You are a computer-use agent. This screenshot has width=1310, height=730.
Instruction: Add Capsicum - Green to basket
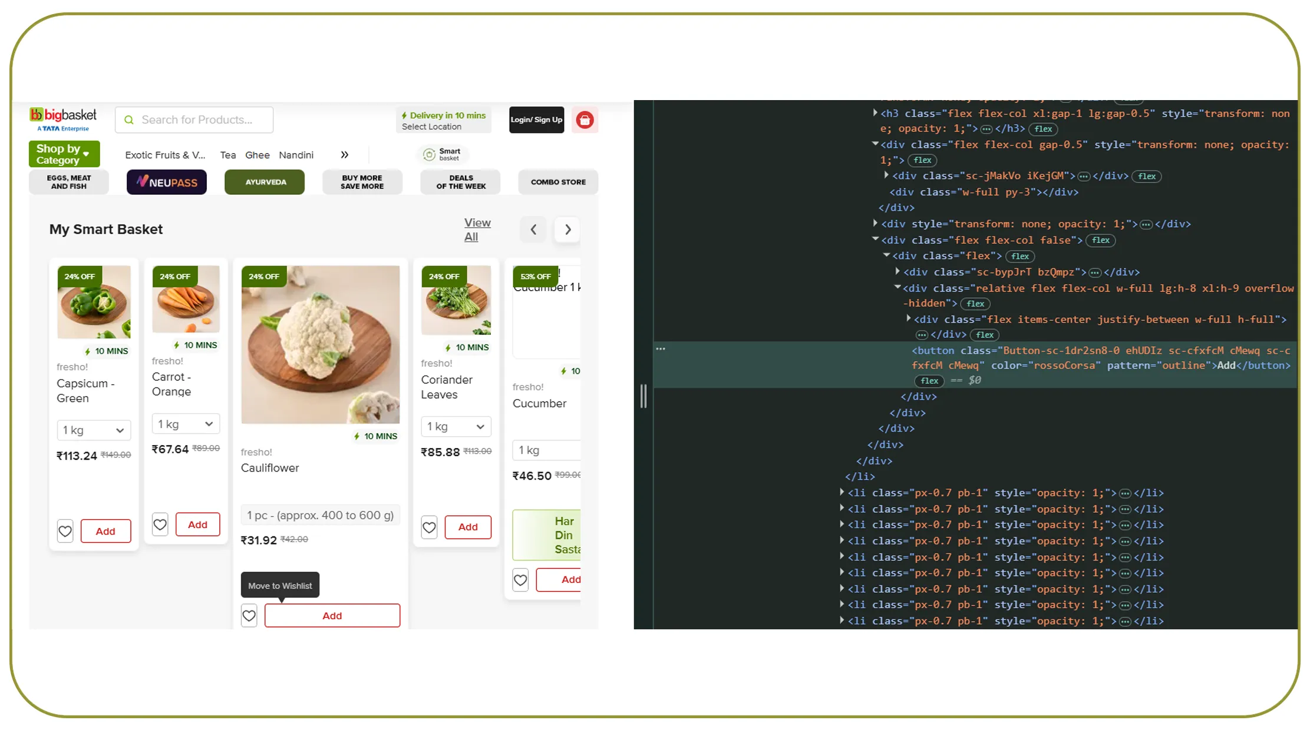(105, 531)
